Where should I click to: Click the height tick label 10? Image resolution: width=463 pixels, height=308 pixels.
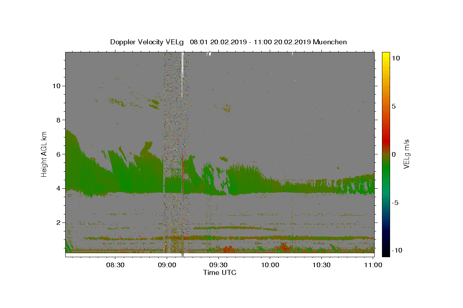[x=57, y=85]
